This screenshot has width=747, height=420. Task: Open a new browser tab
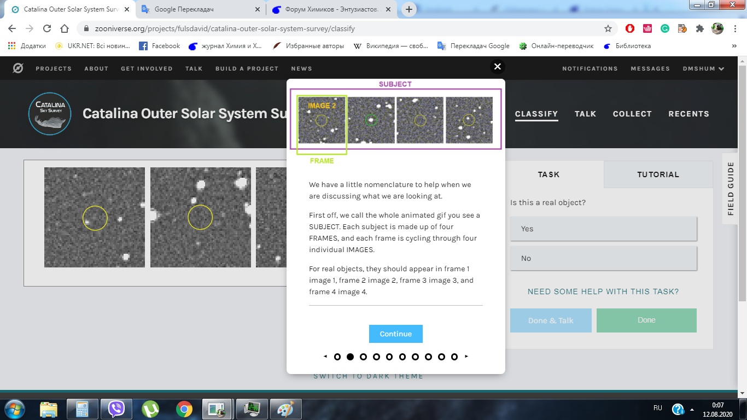409,9
